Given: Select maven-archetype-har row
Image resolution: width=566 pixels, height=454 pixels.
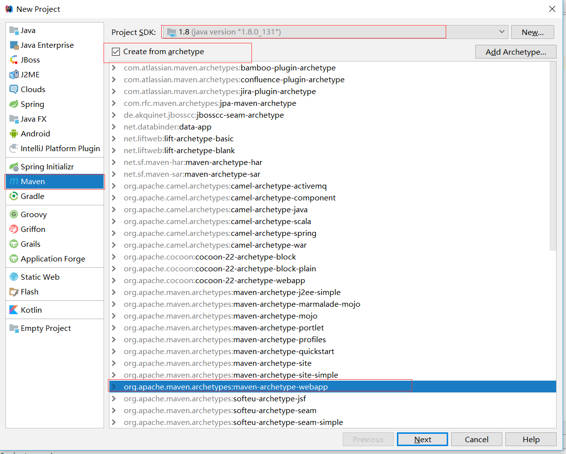Looking at the screenshot, I should pyautogui.click(x=332, y=162).
